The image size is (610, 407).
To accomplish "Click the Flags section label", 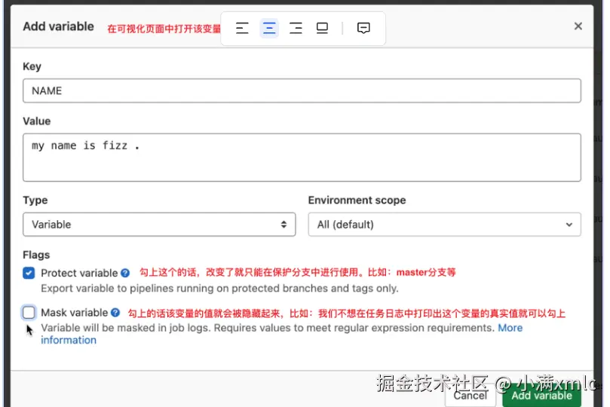I will (36, 255).
